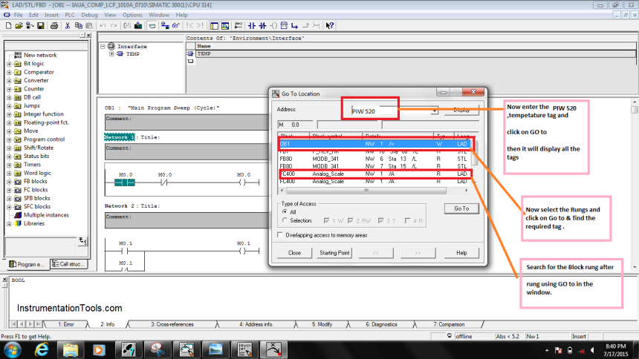Viewport: 639px width, 359px height.
Task: Click the Open folder toolbar icon
Action: coord(19,26)
